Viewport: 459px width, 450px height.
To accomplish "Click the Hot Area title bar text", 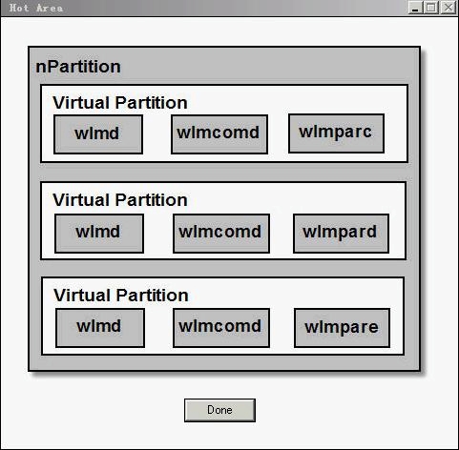I will tap(36, 8).
